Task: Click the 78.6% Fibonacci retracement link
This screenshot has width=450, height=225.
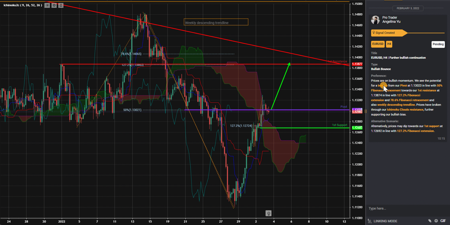Action: 409,100
